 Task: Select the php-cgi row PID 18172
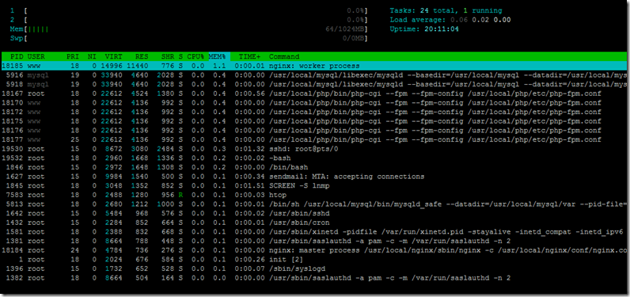[314, 112]
